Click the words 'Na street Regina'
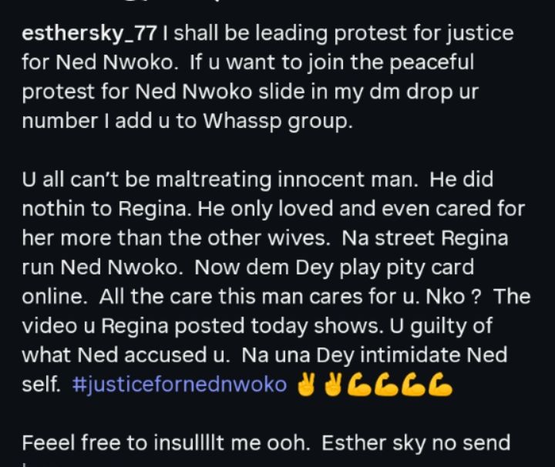 (425, 238)
